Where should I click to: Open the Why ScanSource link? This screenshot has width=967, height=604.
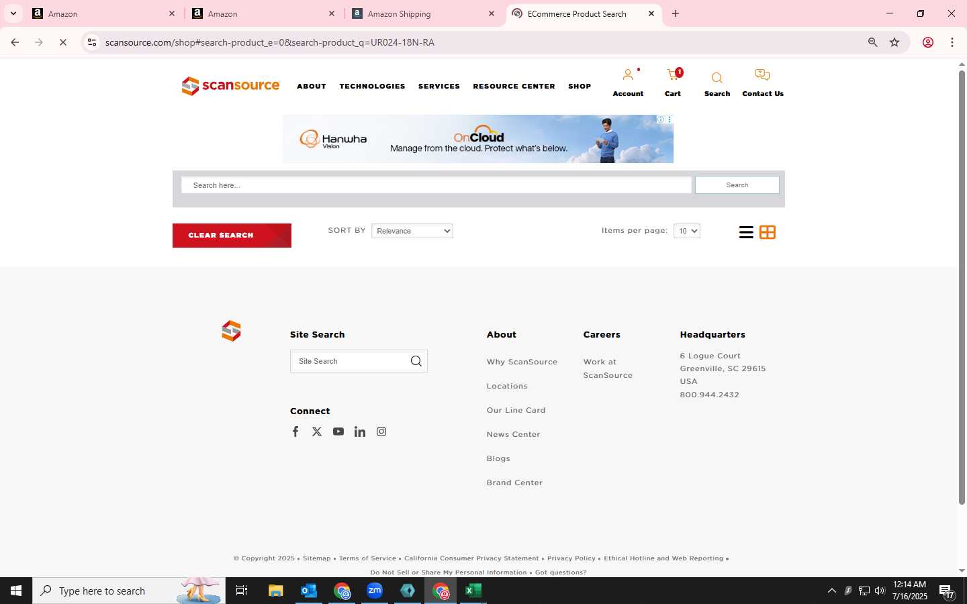tap(522, 362)
